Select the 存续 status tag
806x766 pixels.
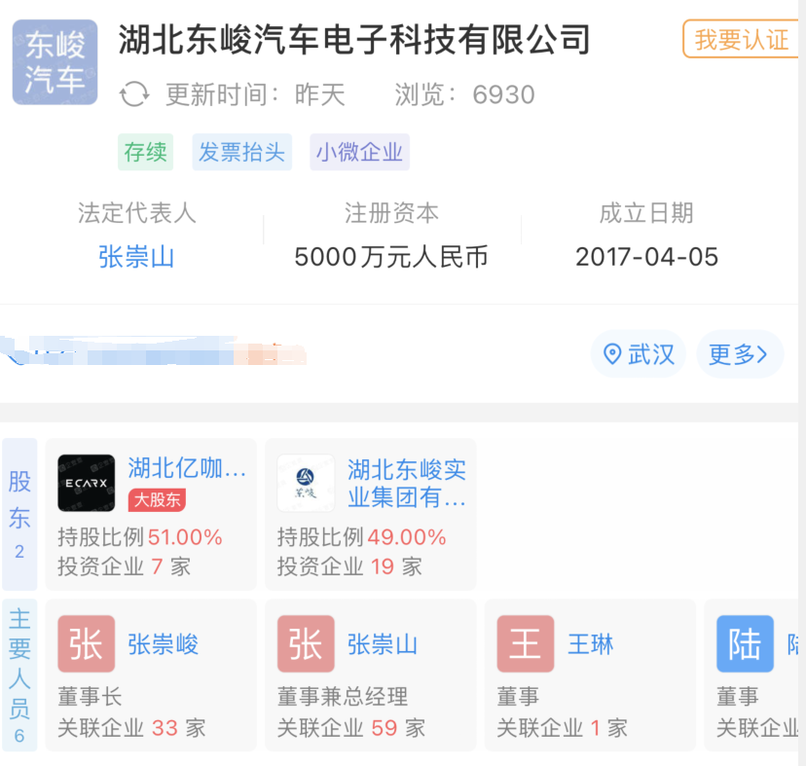pyautogui.click(x=145, y=153)
